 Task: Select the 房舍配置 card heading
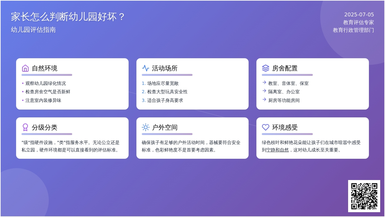point(285,68)
